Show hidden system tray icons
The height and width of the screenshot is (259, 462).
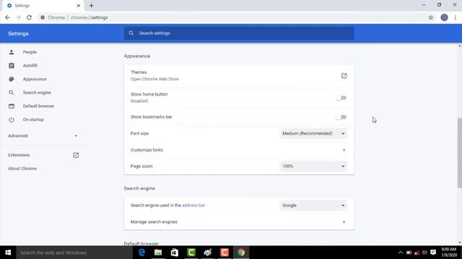(400, 253)
